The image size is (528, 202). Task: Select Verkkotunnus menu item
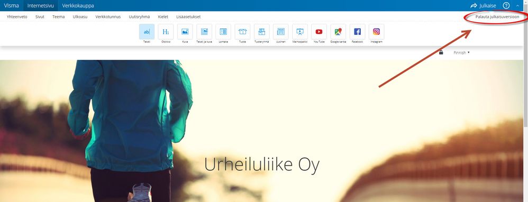[108, 16]
